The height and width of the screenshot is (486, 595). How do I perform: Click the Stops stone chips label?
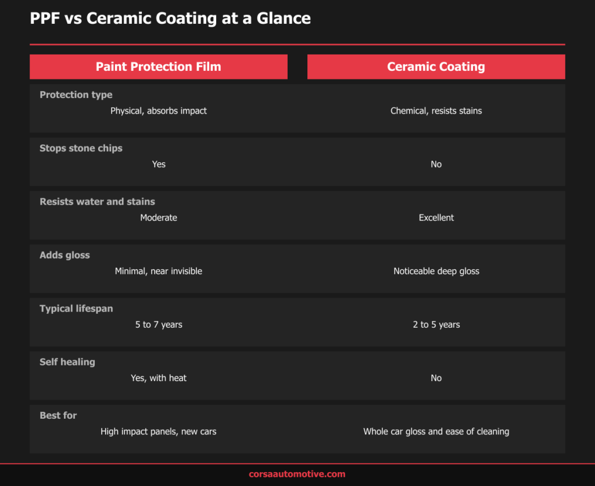[x=81, y=148]
